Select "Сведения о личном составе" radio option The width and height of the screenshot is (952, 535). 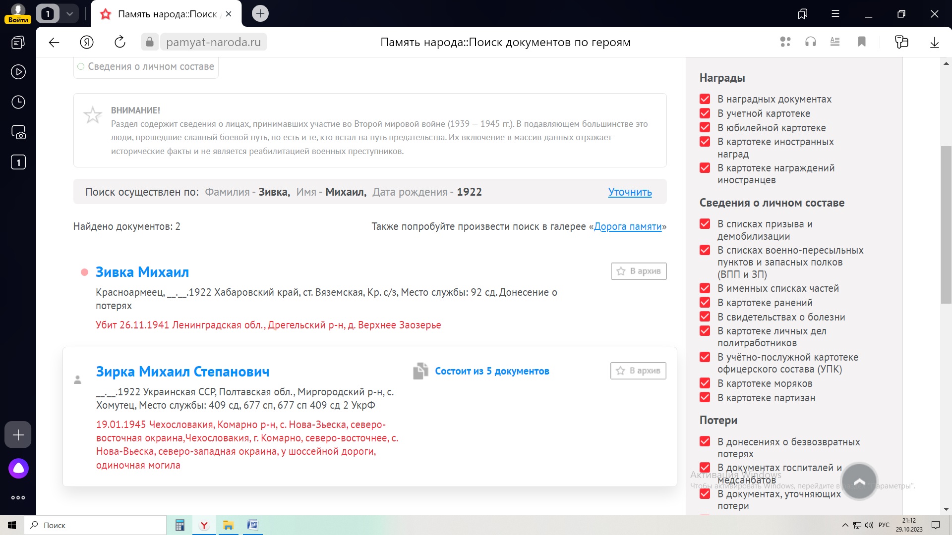(81, 66)
